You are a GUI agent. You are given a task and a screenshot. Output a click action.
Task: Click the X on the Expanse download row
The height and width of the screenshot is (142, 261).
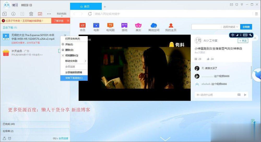tap(65, 35)
